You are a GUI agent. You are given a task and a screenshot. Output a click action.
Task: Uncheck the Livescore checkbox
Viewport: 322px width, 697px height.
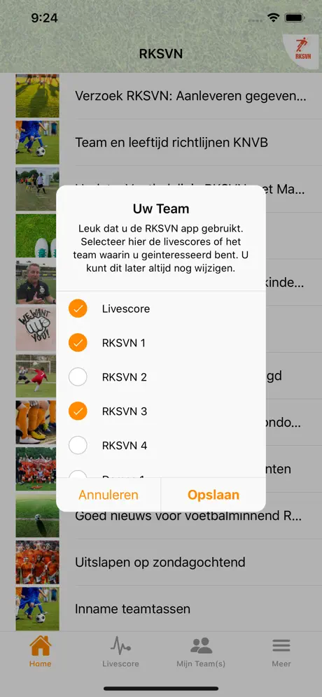[78, 309]
